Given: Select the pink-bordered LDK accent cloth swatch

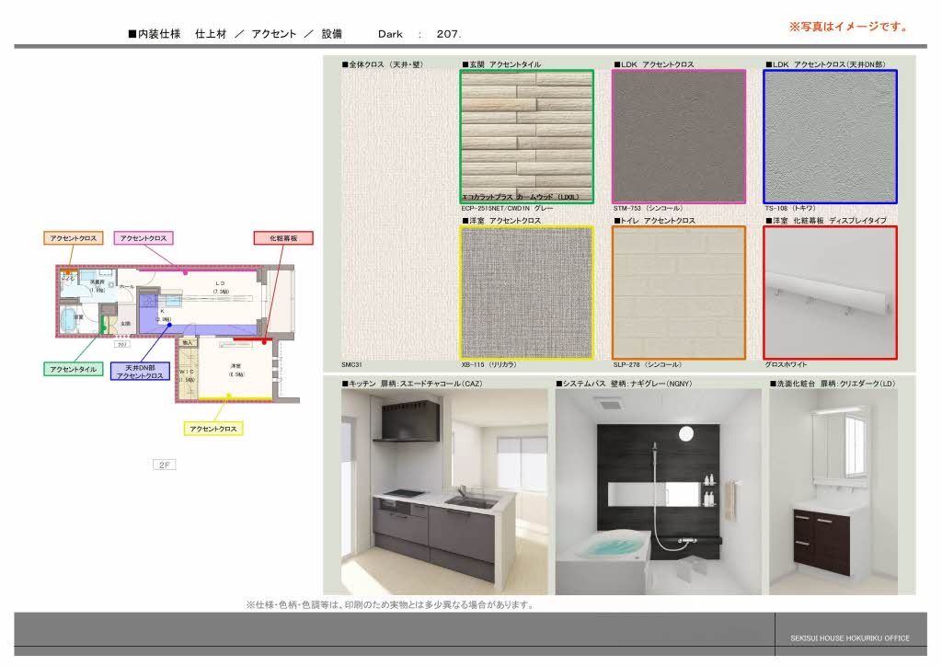Looking at the screenshot, I should (679, 136).
